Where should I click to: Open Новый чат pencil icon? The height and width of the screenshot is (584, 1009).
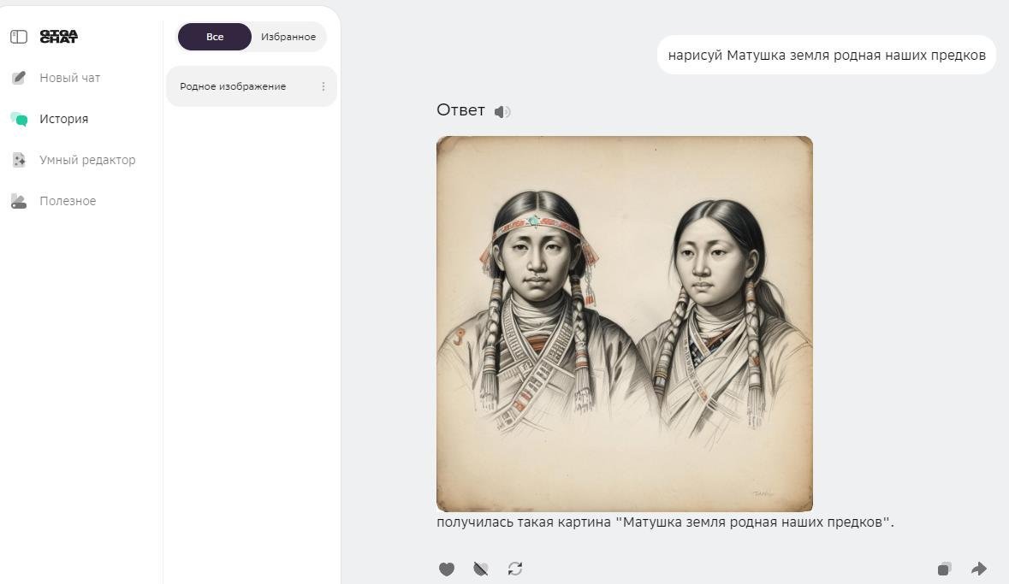19,78
